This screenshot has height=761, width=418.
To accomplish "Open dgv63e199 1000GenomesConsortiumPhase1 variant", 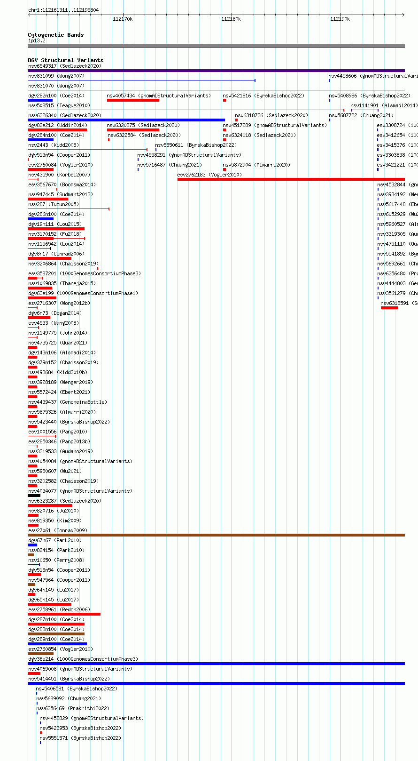I will [83, 293].
